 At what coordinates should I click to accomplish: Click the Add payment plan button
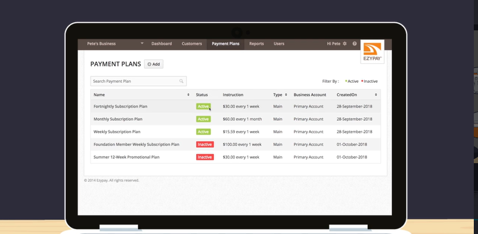154,64
